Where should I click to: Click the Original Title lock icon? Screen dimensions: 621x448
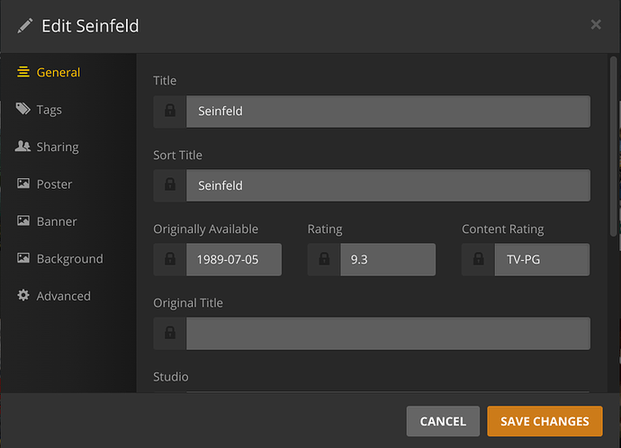click(x=170, y=334)
